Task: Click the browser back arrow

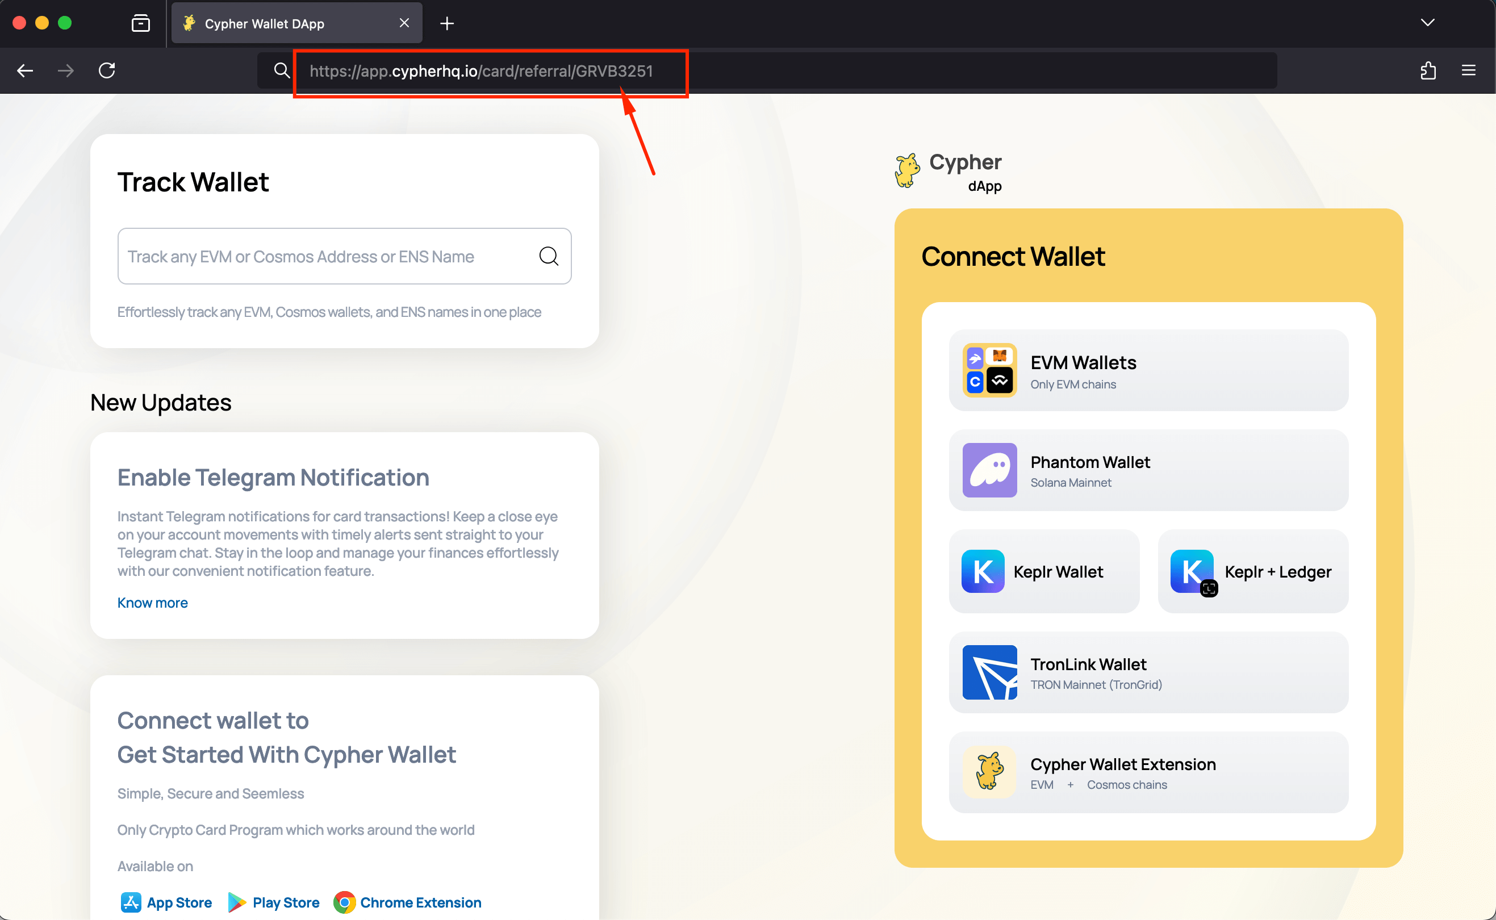Action: [25, 70]
